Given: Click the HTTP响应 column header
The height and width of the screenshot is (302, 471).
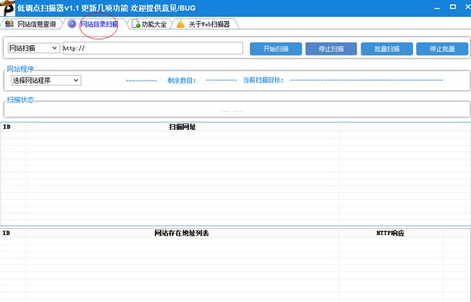Looking at the screenshot, I should 390,233.
